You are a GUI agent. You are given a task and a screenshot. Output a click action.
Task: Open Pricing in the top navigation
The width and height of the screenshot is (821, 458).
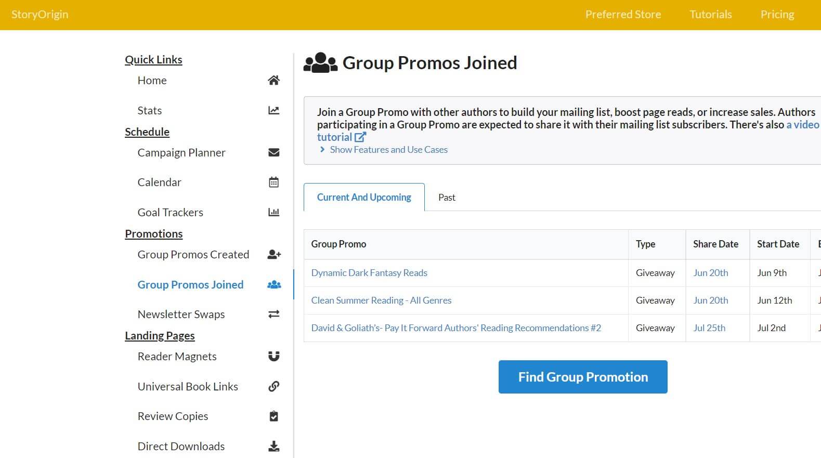coord(777,15)
